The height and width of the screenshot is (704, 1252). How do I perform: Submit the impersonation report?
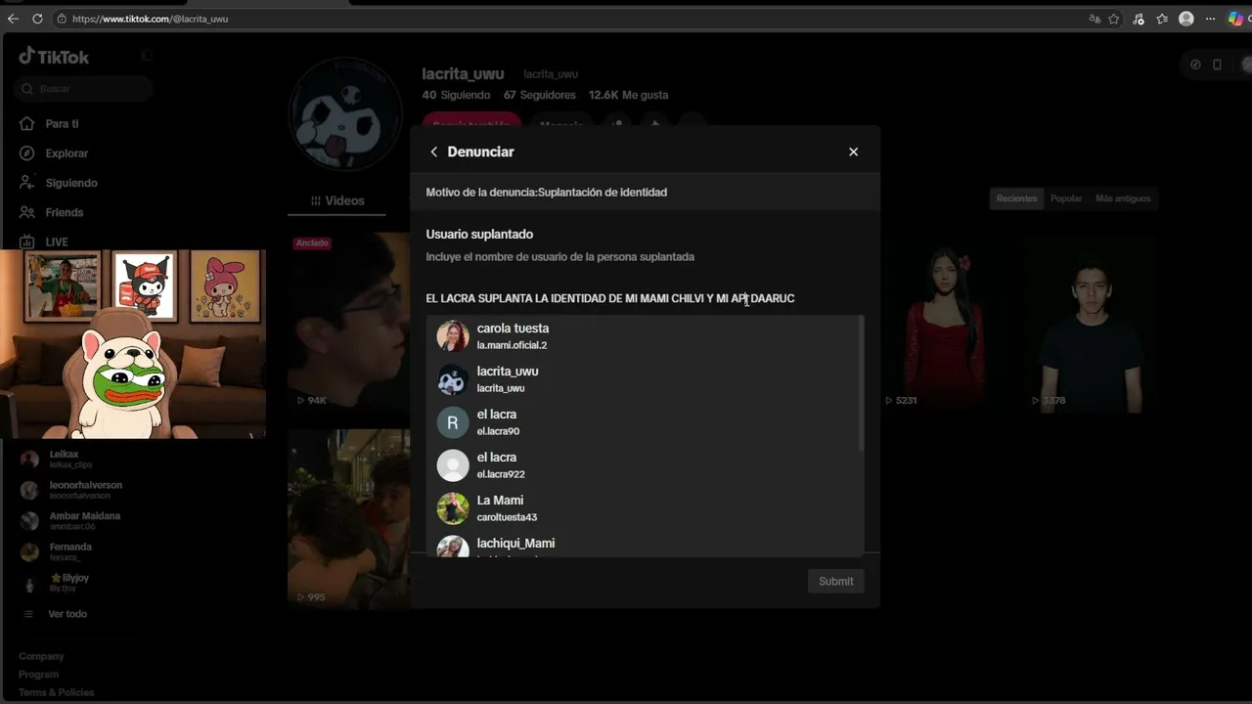[835, 581]
